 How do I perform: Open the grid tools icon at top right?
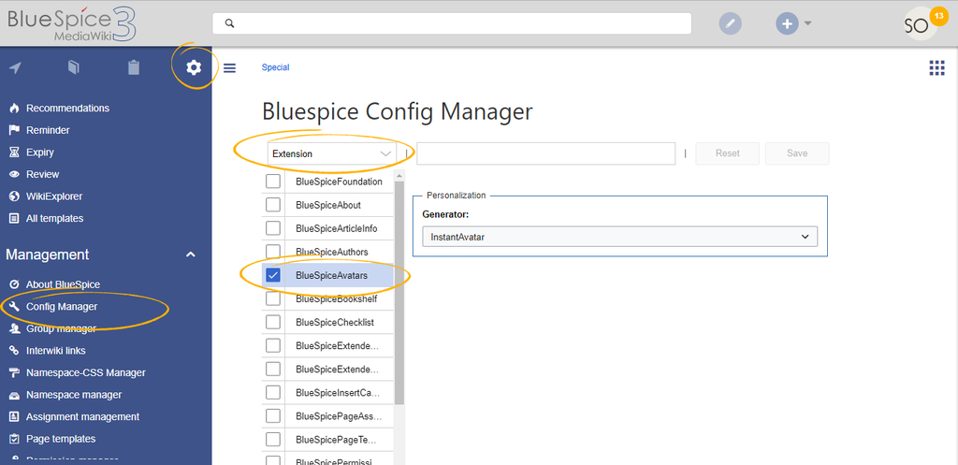pos(936,67)
